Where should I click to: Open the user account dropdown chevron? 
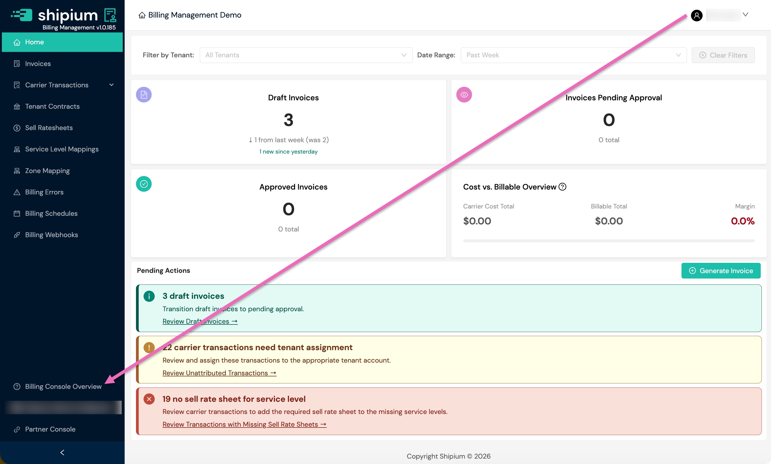click(x=745, y=15)
